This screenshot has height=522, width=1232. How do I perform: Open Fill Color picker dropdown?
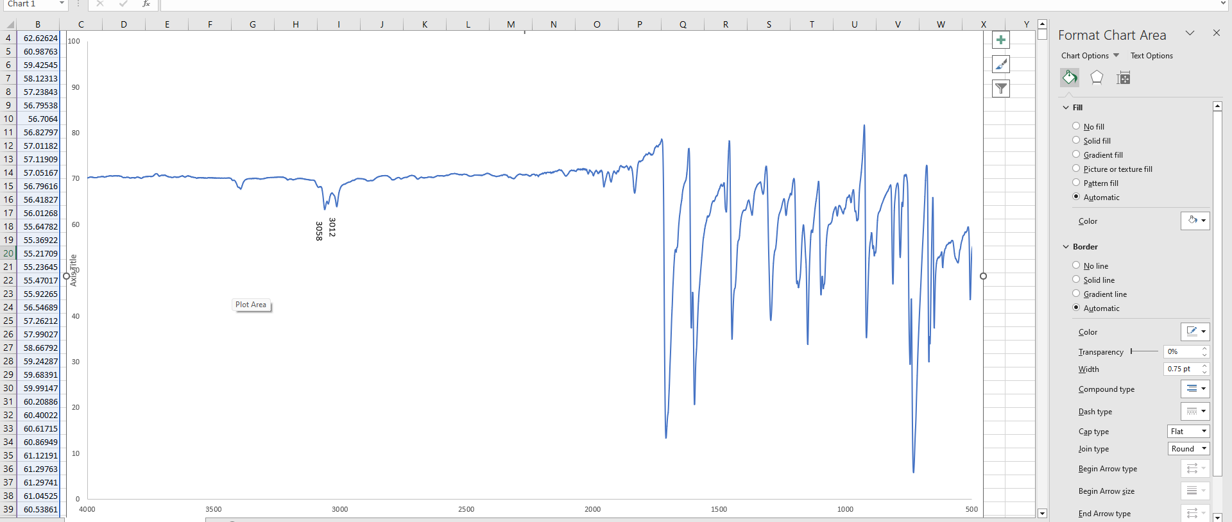pos(1195,221)
